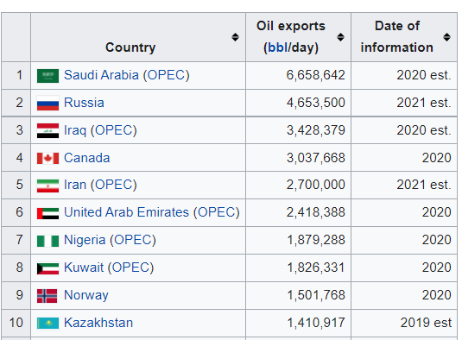Sort table by Country column arrows

235,37
